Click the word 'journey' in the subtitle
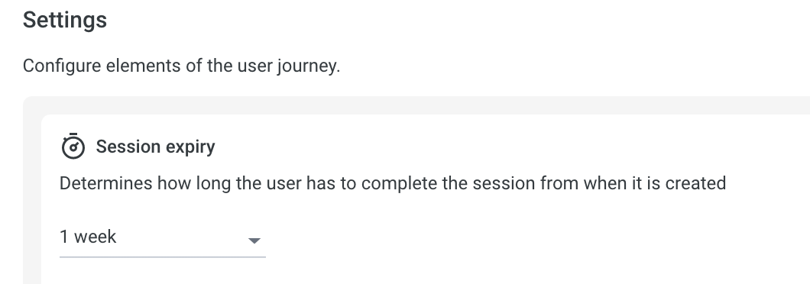 pos(306,66)
